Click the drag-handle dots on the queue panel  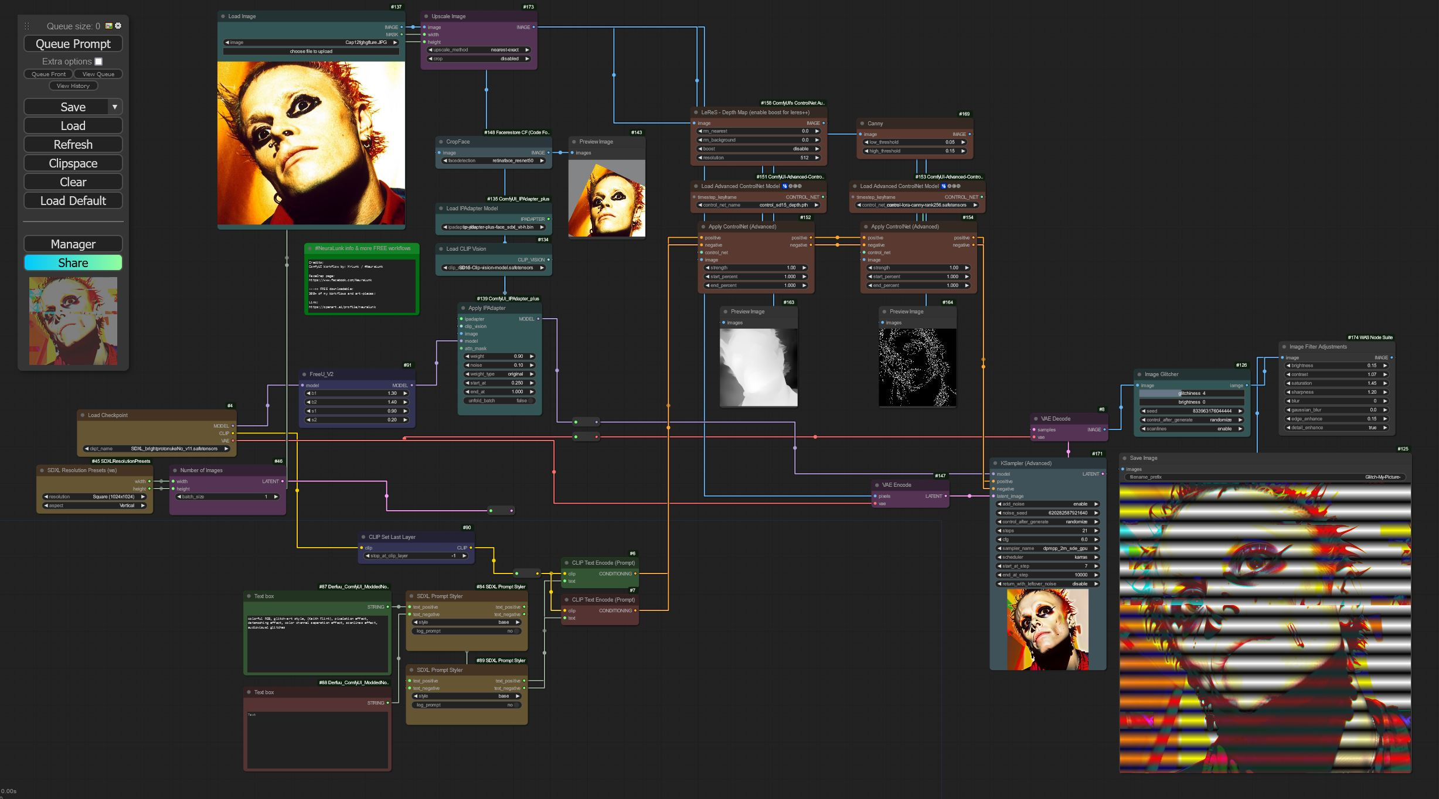(26, 26)
